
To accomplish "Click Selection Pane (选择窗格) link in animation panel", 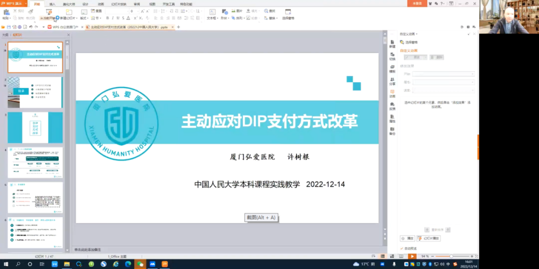I will click(x=409, y=42).
